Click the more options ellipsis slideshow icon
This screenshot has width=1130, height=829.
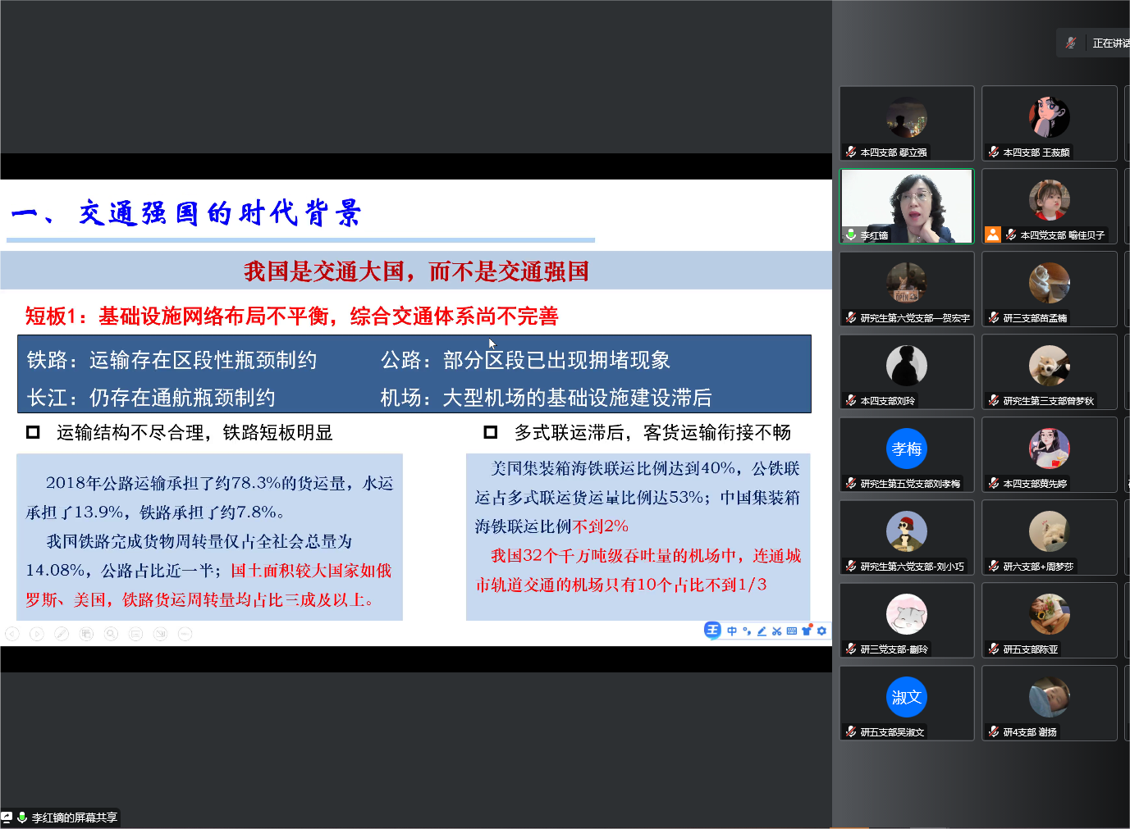185,634
